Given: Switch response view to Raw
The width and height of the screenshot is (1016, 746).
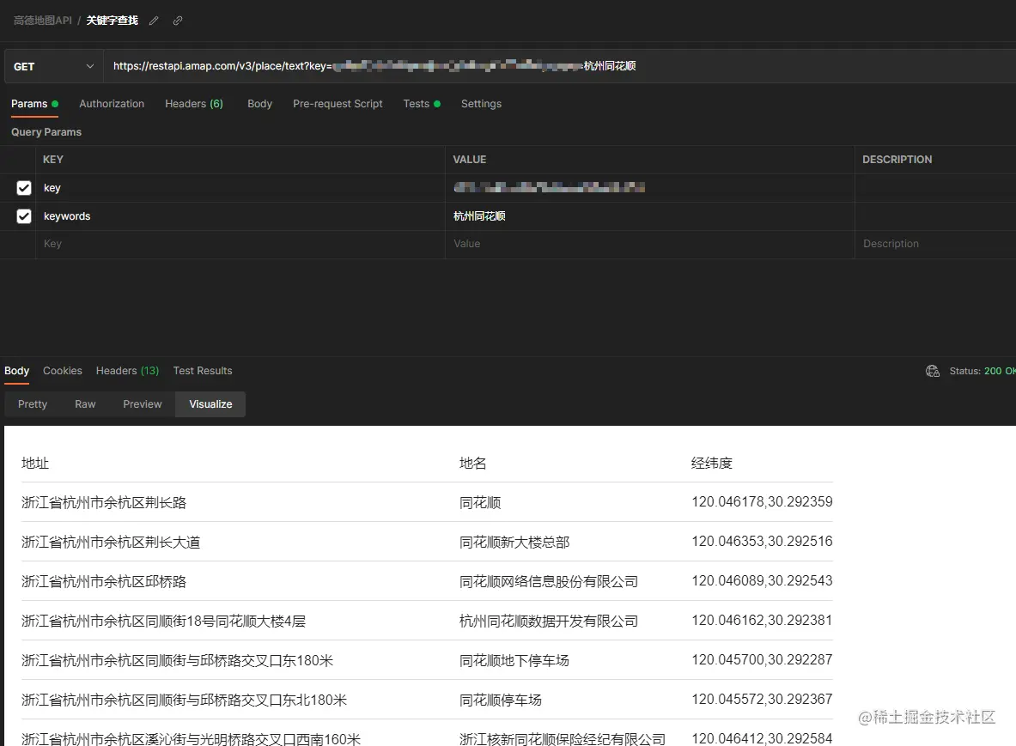Looking at the screenshot, I should [x=85, y=404].
